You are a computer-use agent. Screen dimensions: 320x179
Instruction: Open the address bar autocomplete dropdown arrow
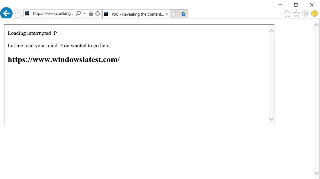click(x=85, y=13)
